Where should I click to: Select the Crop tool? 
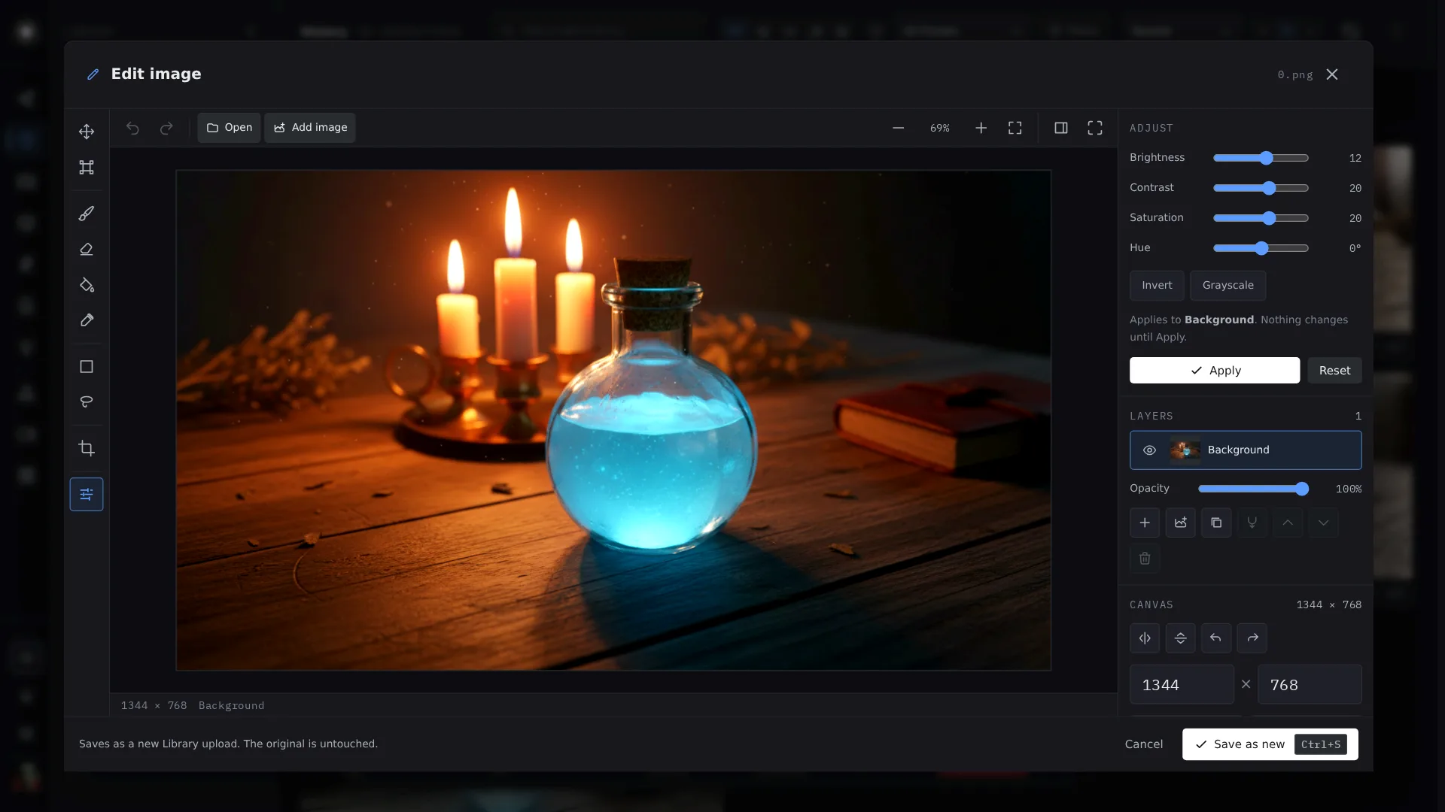(87, 448)
